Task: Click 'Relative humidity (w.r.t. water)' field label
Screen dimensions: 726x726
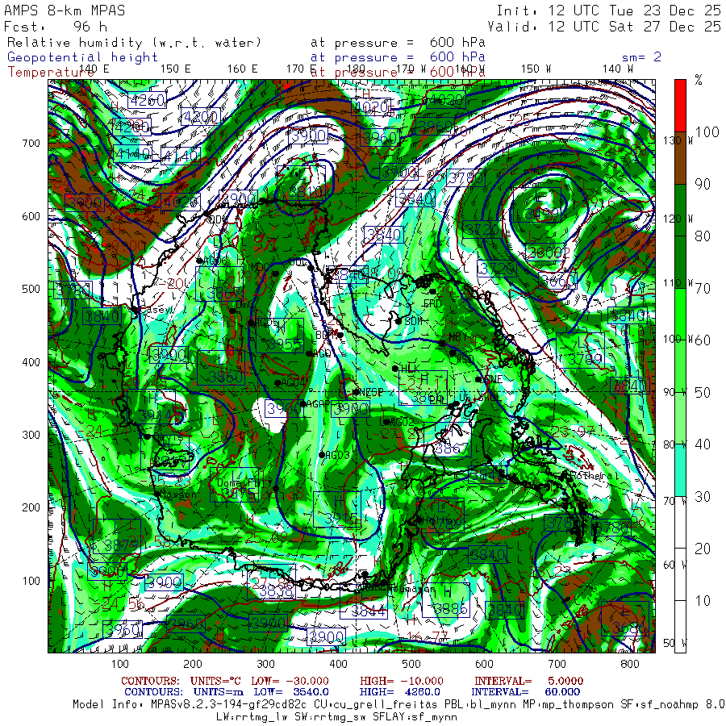Action: 134,43
